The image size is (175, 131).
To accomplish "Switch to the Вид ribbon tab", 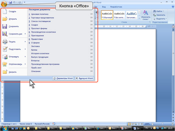I will (104, 7).
